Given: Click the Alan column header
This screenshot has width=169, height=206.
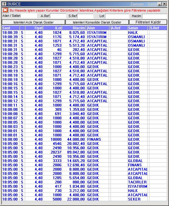Looking at the screenshot, I should (98, 28).
